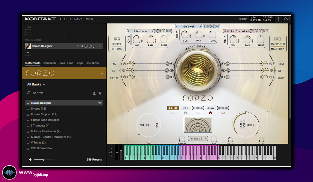
Task: Disable the REVERB effect power button
Action: pyautogui.click(x=223, y=113)
